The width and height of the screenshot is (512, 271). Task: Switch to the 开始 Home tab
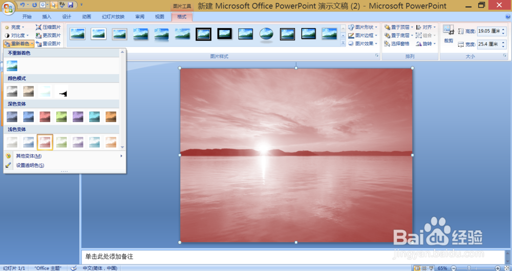27,17
